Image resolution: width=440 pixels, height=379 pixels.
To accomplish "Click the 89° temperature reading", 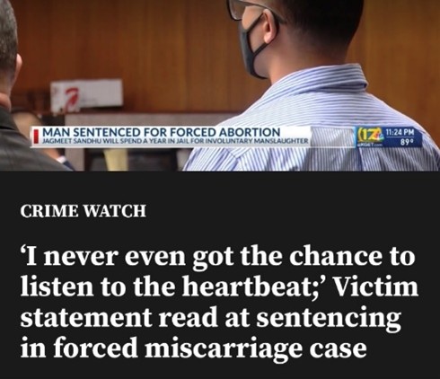I will pyautogui.click(x=405, y=141).
